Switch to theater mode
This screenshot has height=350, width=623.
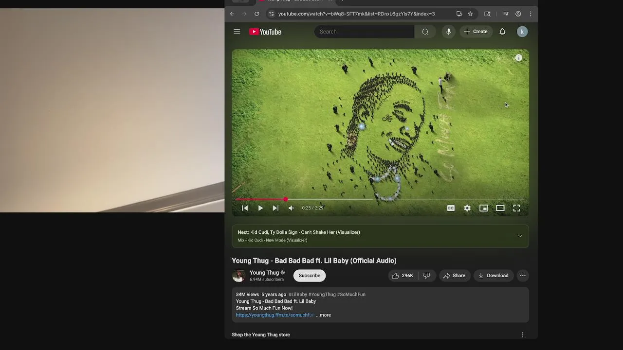[500, 208]
